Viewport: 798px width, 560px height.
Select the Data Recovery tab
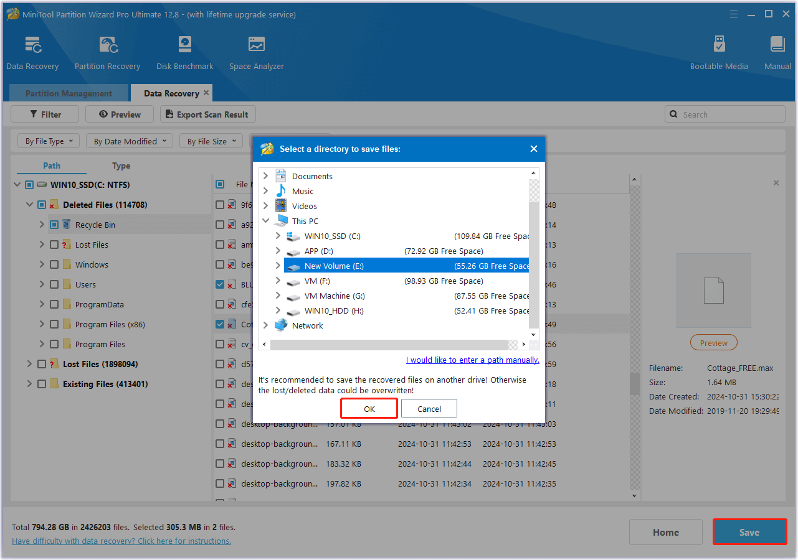tap(171, 93)
